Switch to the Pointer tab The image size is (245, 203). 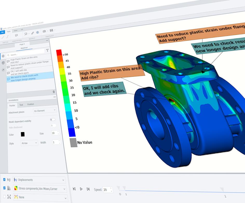[x=12, y=106]
